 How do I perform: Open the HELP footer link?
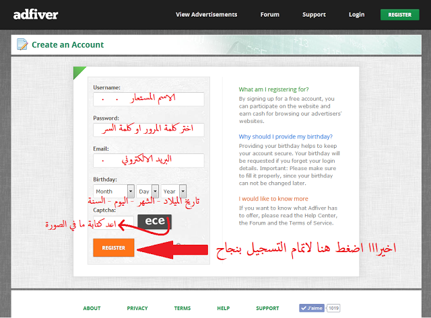[223, 308]
